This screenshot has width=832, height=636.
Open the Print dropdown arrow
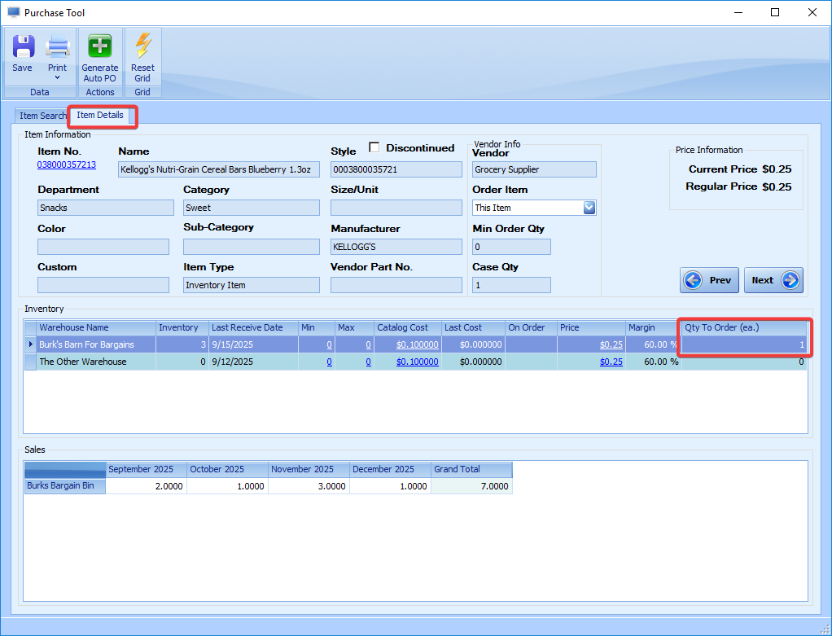point(57,78)
